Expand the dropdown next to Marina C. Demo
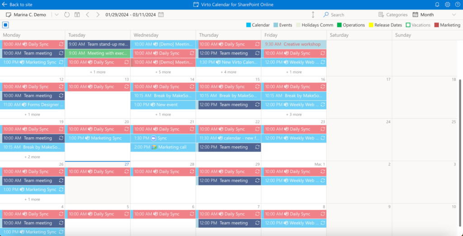 pyautogui.click(x=57, y=15)
